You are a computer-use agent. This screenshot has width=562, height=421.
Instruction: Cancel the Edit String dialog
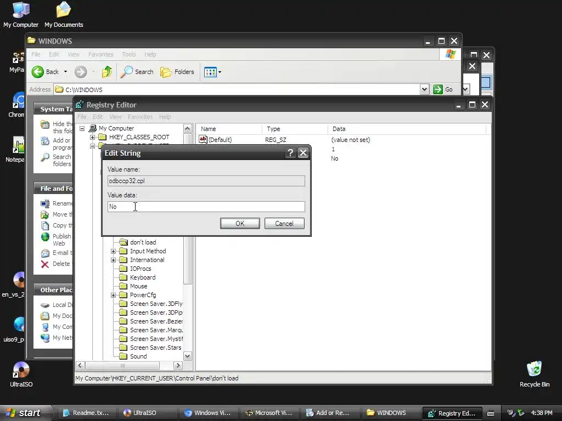point(284,224)
